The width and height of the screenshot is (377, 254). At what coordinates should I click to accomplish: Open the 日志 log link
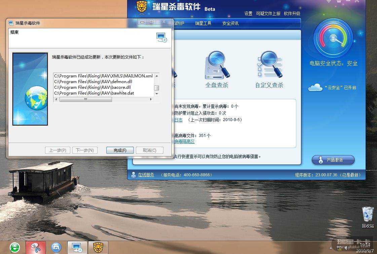coord(178,120)
